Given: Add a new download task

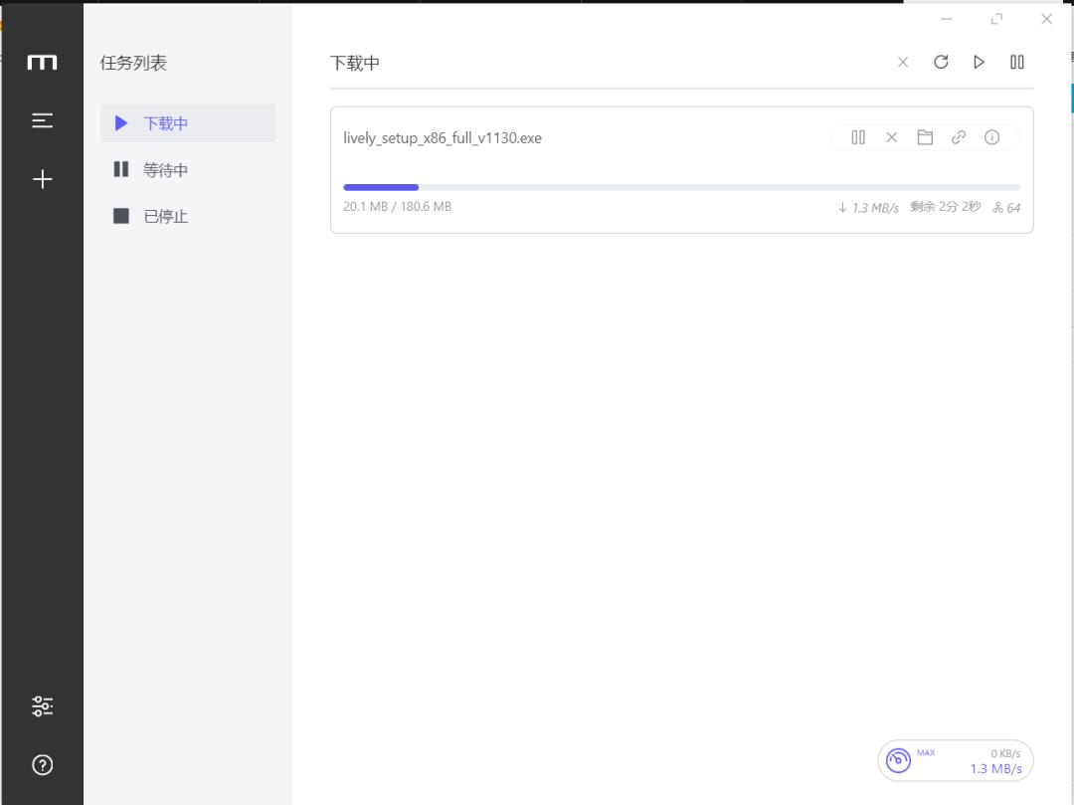Looking at the screenshot, I should pos(42,179).
